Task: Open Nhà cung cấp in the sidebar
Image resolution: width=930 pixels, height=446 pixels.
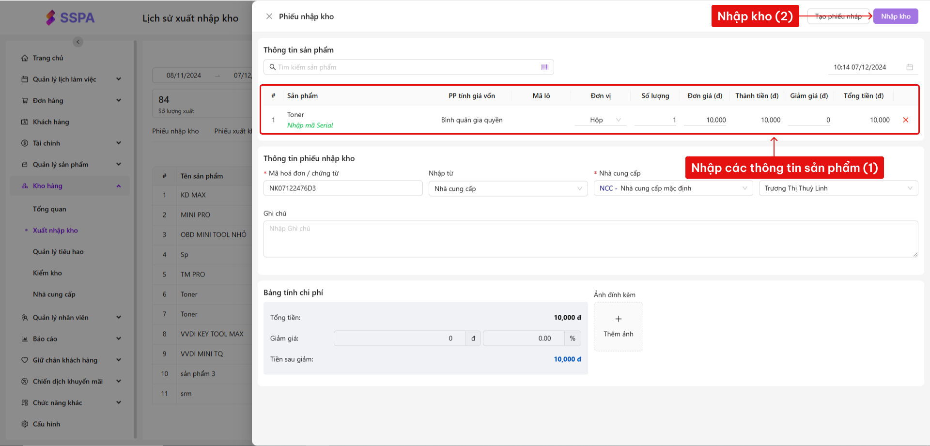Action: [x=54, y=294]
